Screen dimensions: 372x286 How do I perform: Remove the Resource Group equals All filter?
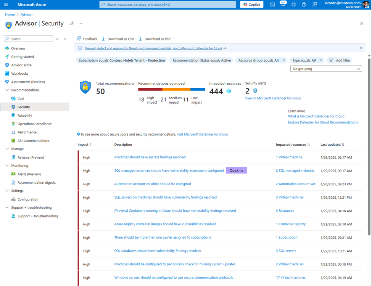(283, 60)
